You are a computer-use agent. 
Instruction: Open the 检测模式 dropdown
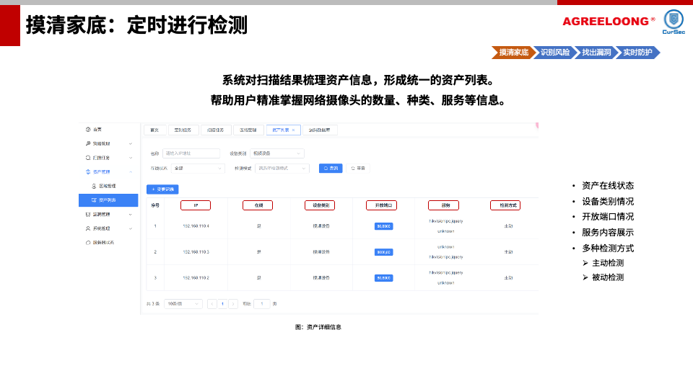(x=282, y=169)
